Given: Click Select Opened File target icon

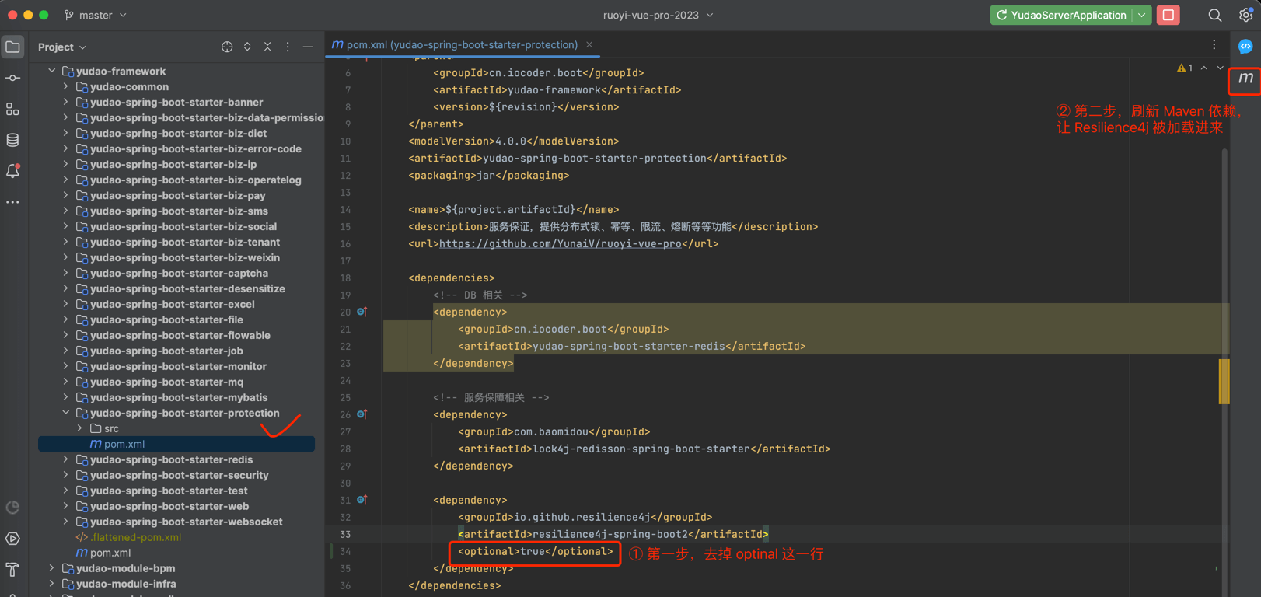Looking at the screenshot, I should (x=227, y=47).
